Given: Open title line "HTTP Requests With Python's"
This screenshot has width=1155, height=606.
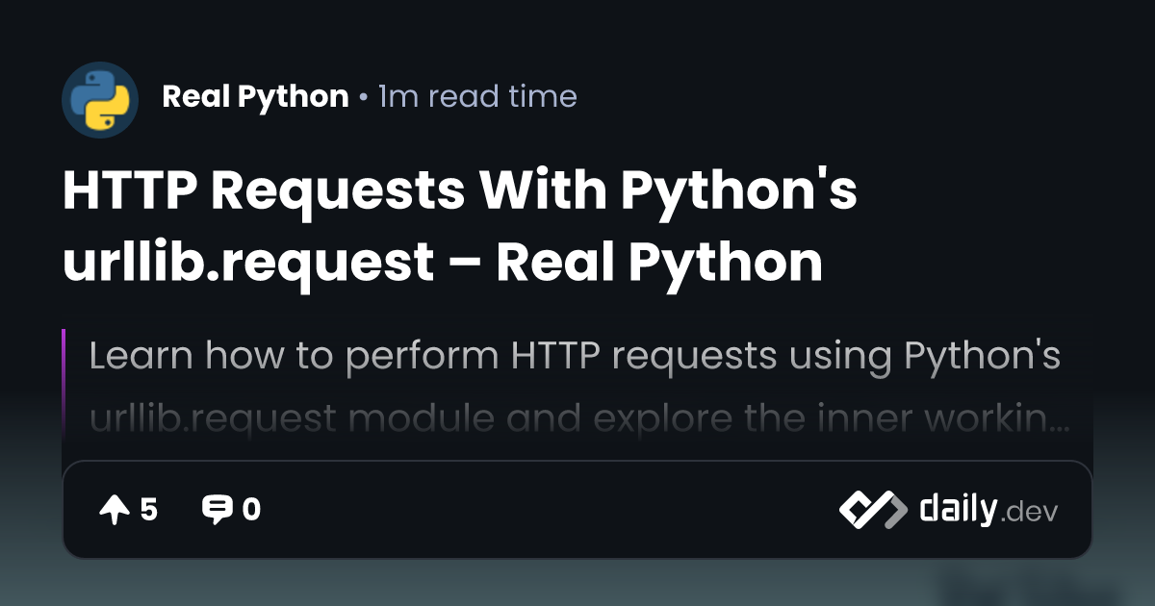Looking at the screenshot, I should click(x=459, y=191).
